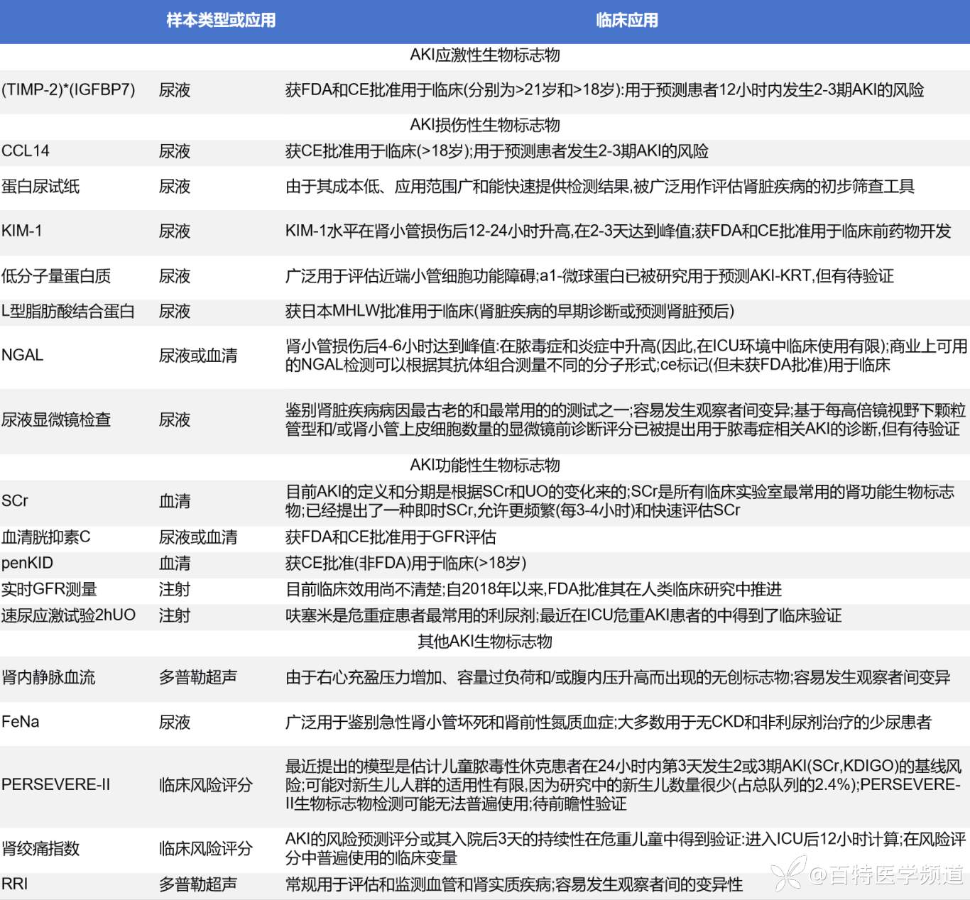The image size is (970, 900).
Task: Select the 低分子量蛋白质 row label
Action: pos(56,276)
